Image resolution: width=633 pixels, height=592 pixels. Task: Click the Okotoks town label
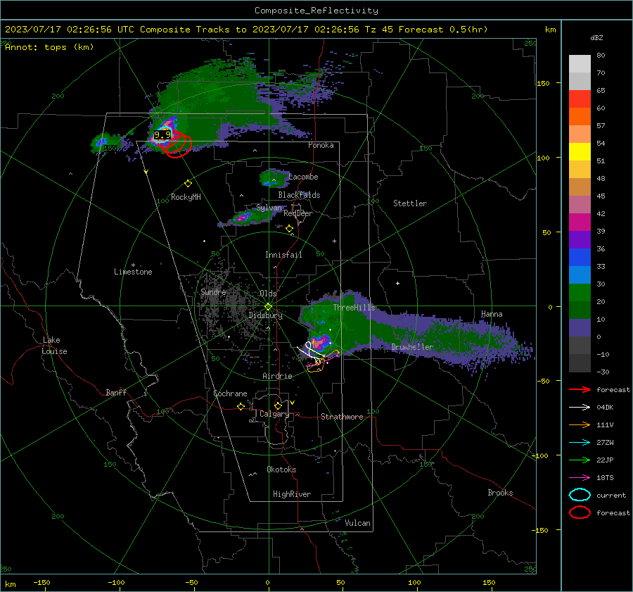tap(281, 470)
